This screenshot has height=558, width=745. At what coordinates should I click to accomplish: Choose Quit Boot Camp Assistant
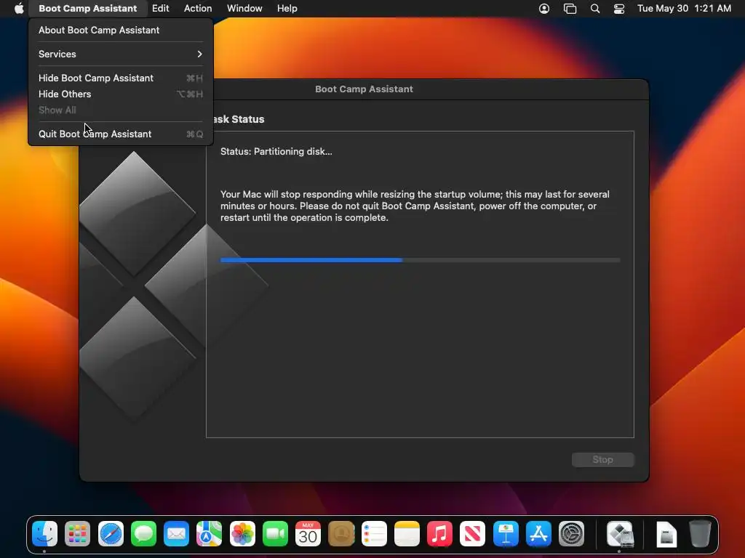121,134
